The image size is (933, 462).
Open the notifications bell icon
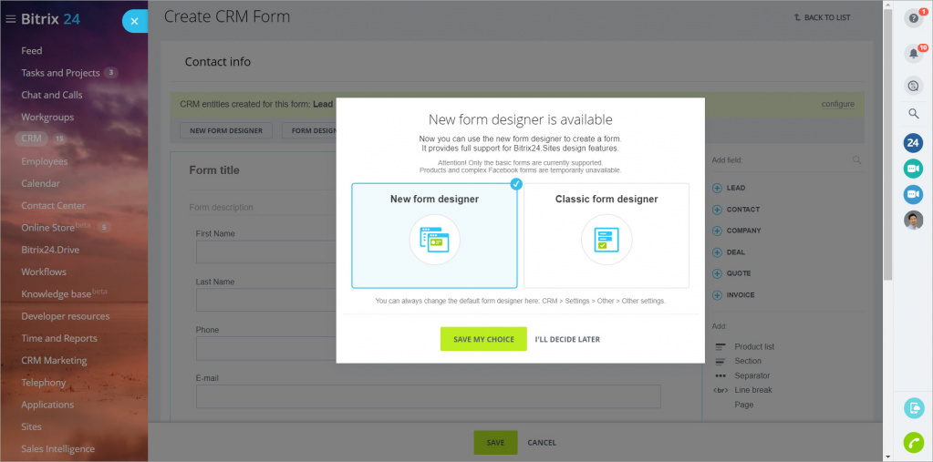[x=913, y=54]
